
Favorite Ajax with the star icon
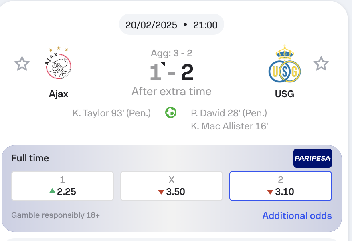pos(22,64)
